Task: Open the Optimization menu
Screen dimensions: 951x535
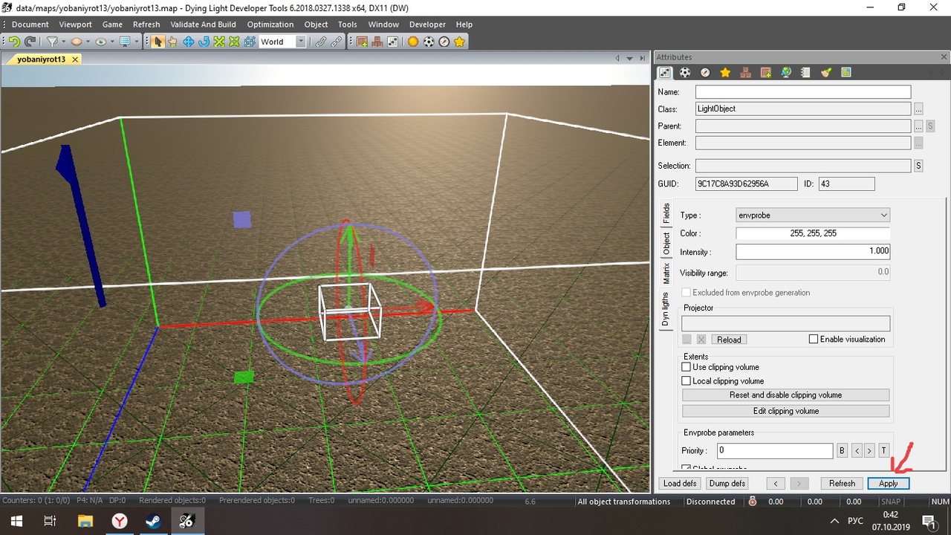Action: tap(270, 25)
